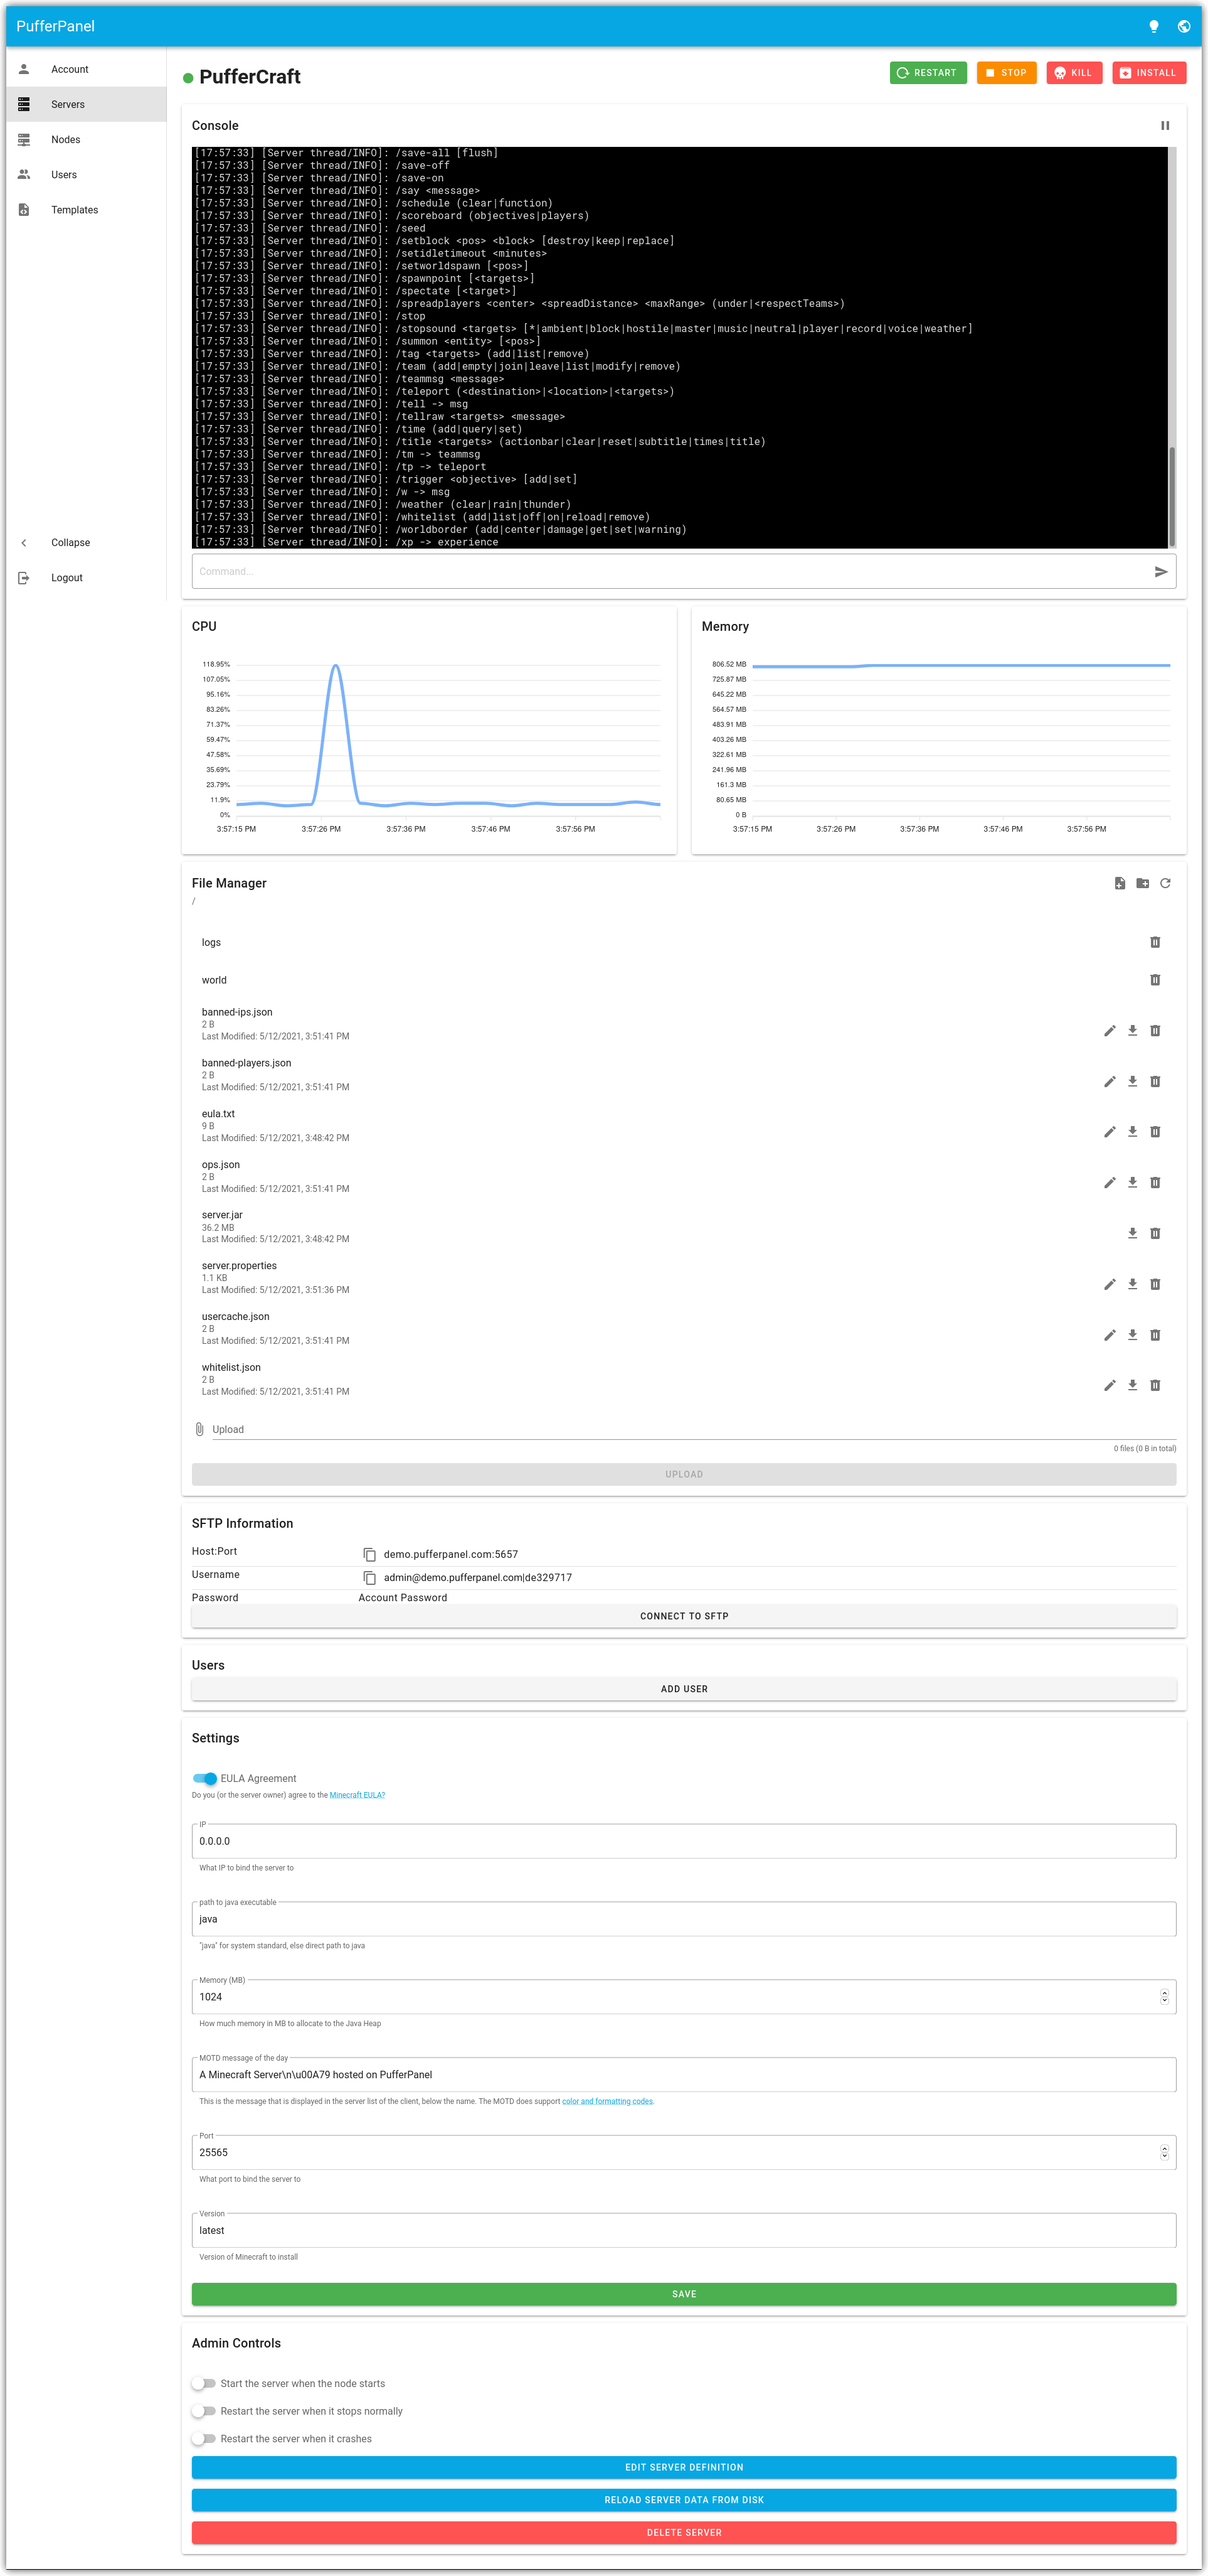The width and height of the screenshot is (1208, 2576).
Task: Click the Restart server button
Action: click(927, 73)
